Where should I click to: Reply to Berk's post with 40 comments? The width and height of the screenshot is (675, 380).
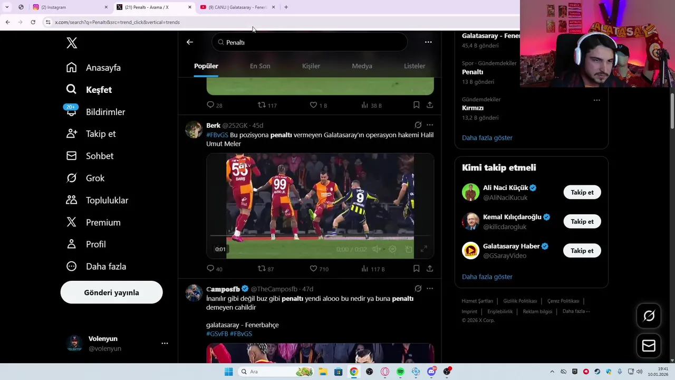[x=214, y=269]
